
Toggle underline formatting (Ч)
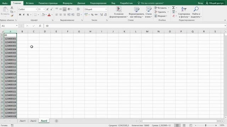coord(28,14)
